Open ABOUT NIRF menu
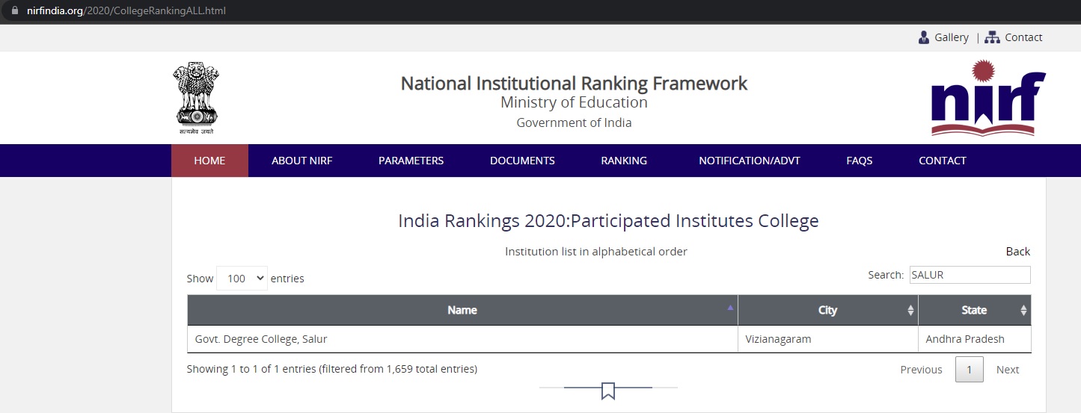 [301, 161]
